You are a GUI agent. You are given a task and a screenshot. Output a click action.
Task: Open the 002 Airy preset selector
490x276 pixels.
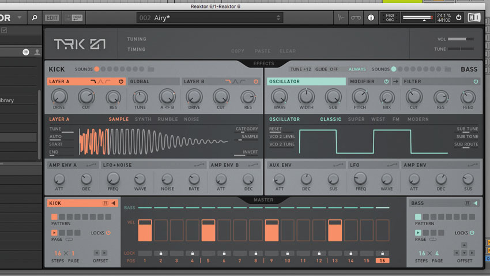point(209,18)
